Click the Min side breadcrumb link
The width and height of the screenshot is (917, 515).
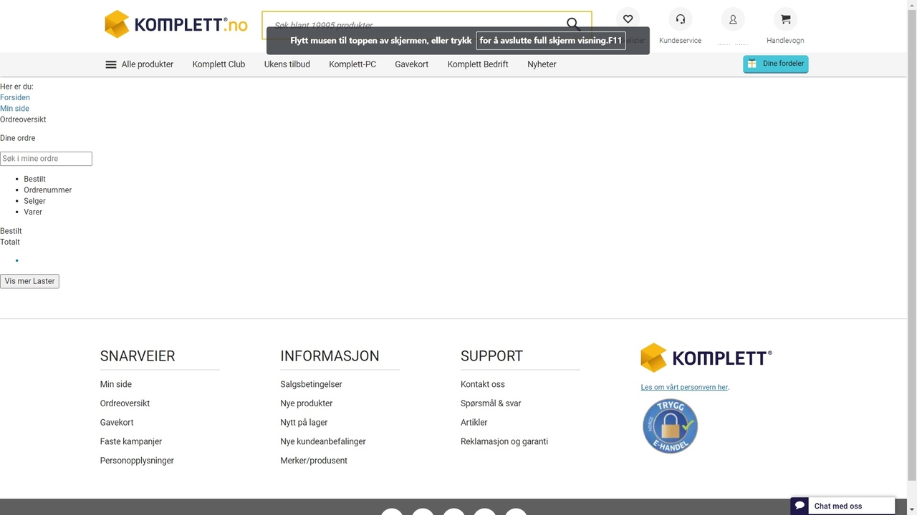click(14, 109)
